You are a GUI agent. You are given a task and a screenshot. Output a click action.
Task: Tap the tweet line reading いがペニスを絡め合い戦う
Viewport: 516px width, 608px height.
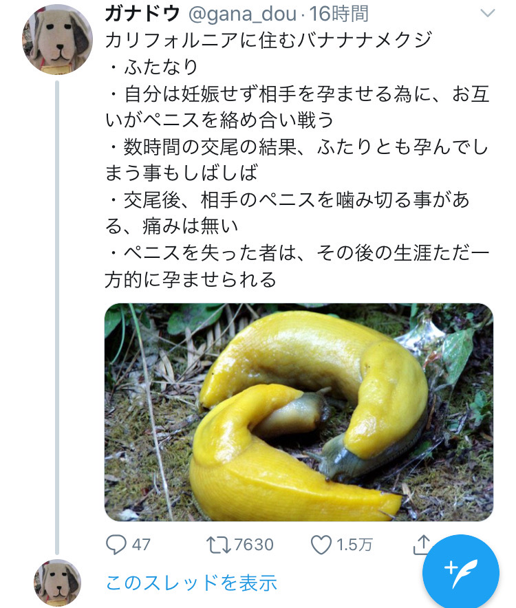[219, 120]
